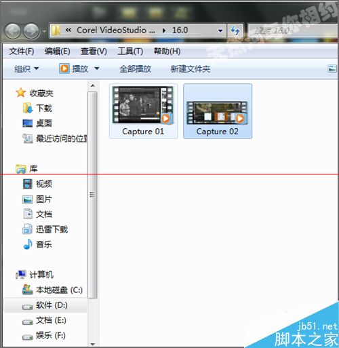Open the 视频 library
Screen dimensions: 339x348
(x=44, y=184)
